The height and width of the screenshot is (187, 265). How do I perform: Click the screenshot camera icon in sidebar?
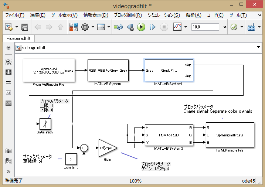point(9,151)
